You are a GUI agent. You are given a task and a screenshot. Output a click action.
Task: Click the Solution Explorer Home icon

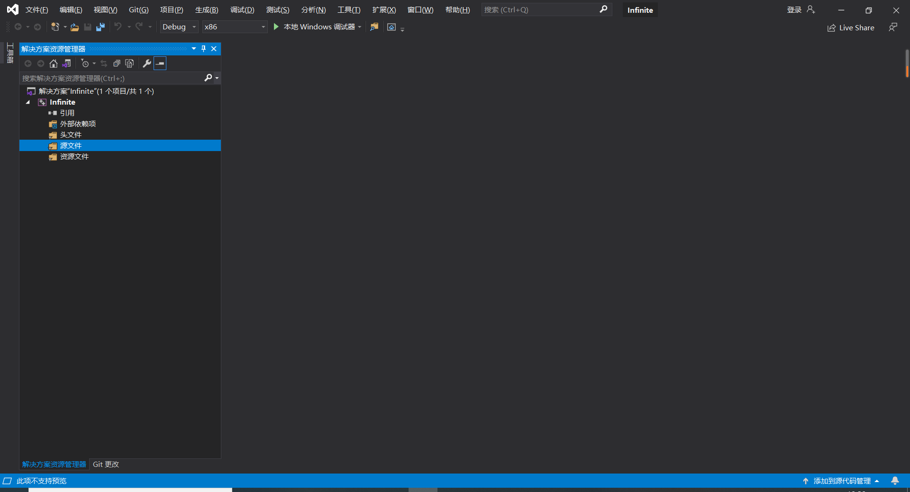click(x=54, y=63)
